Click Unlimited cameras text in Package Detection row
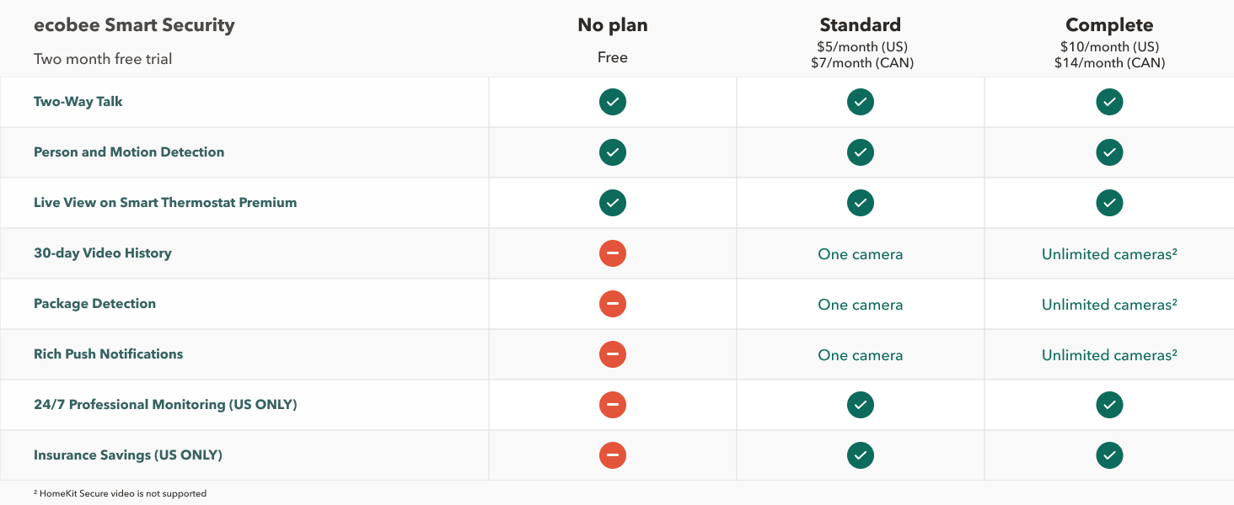 pos(1109,305)
